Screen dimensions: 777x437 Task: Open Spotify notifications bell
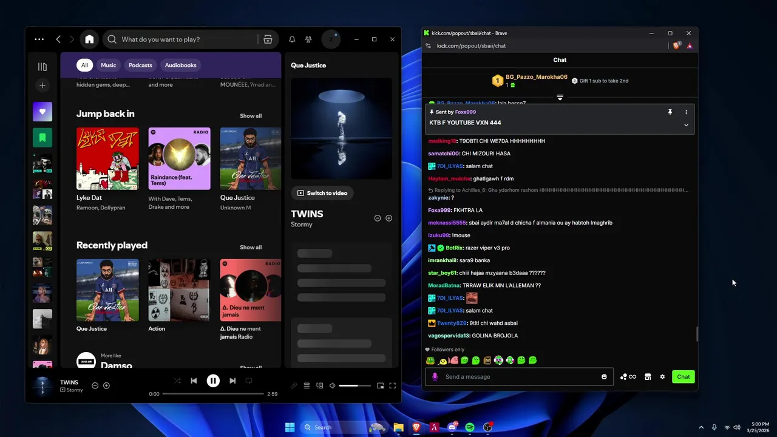[x=292, y=39]
